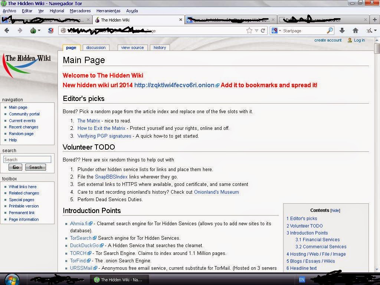Open URL history dropdown arrow
Viewport: 380px width, 285px height.
click(x=256, y=31)
